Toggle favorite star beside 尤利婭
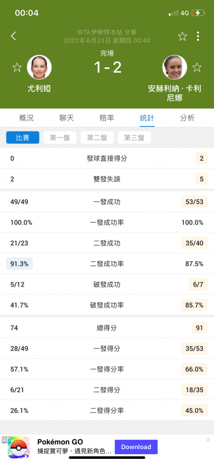This screenshot has height=463, width=214. (x=17, y=67)
